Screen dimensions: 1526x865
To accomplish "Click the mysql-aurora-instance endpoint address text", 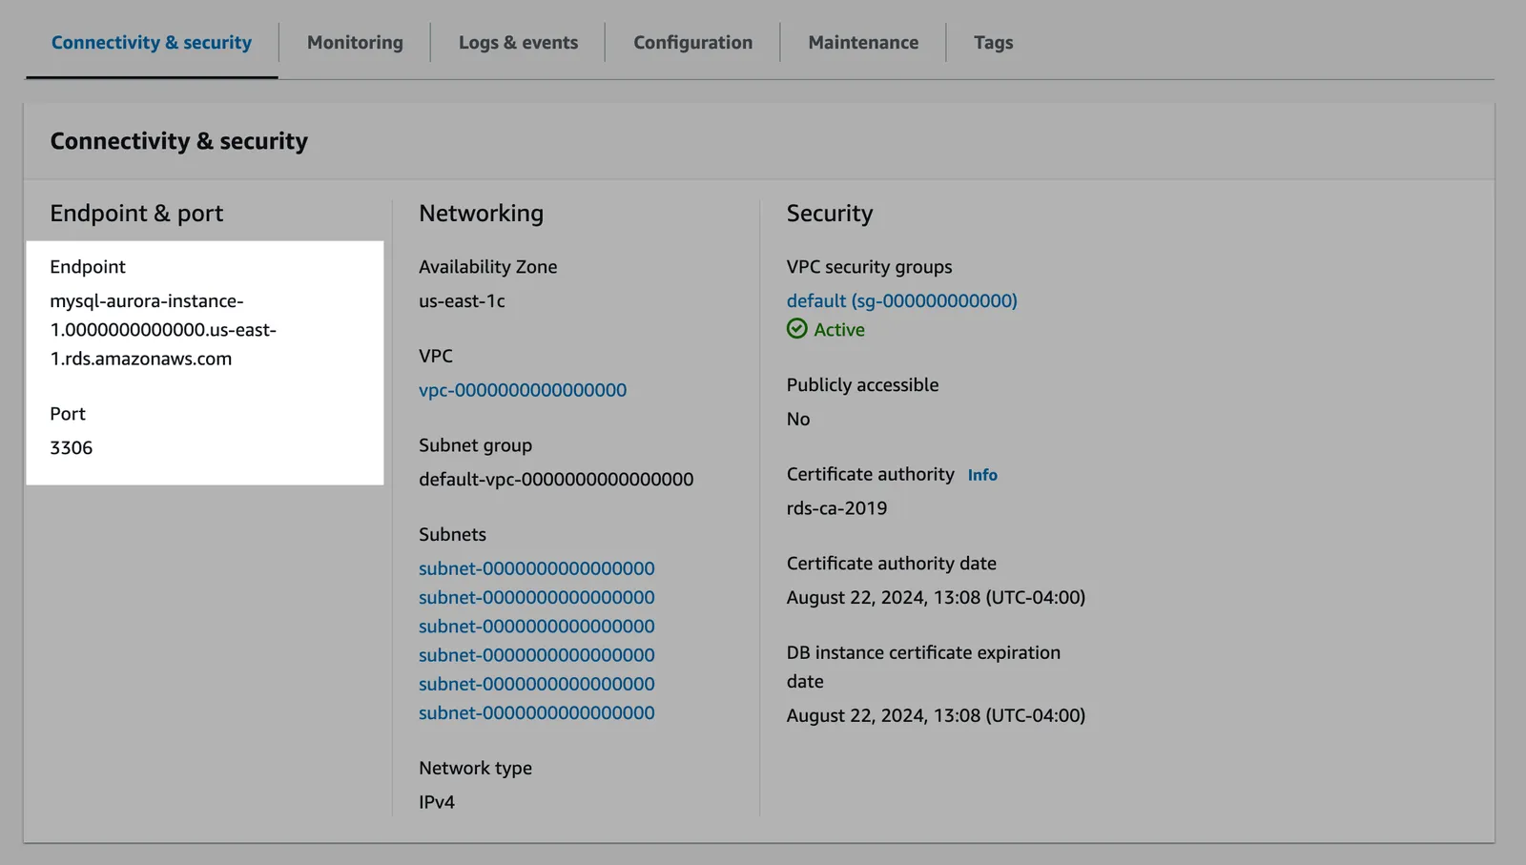I will click(163, 329).
